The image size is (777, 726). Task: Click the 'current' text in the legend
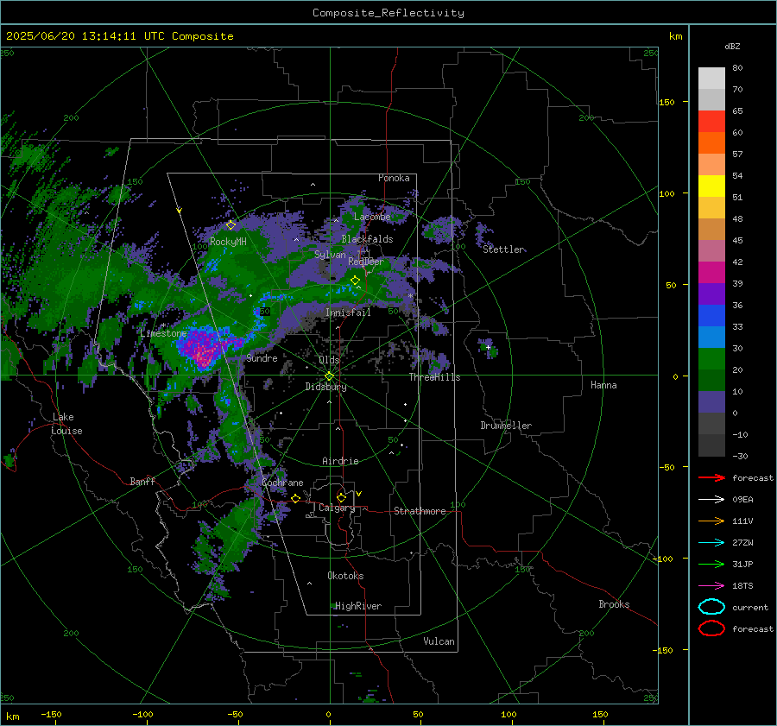click(x=750, y=608)
